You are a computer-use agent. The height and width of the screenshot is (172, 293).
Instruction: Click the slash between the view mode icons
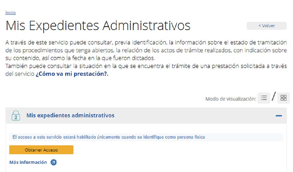274,97
